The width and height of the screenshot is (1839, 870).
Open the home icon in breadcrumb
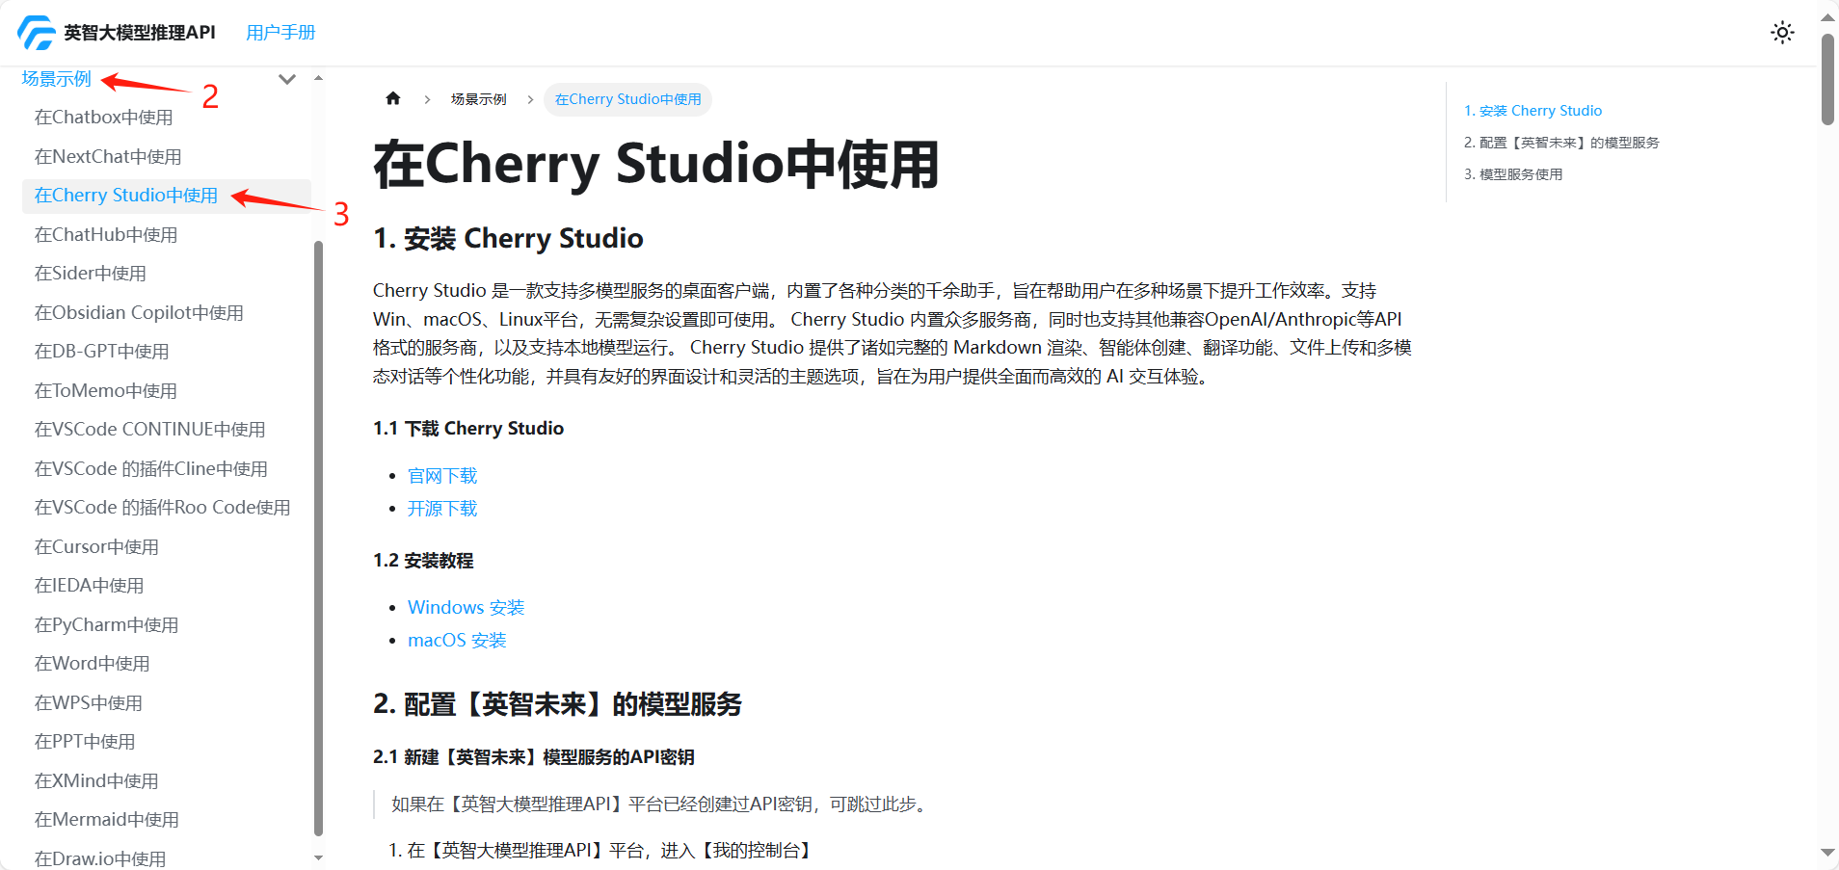pyautogui.click(x=393, y=98)
